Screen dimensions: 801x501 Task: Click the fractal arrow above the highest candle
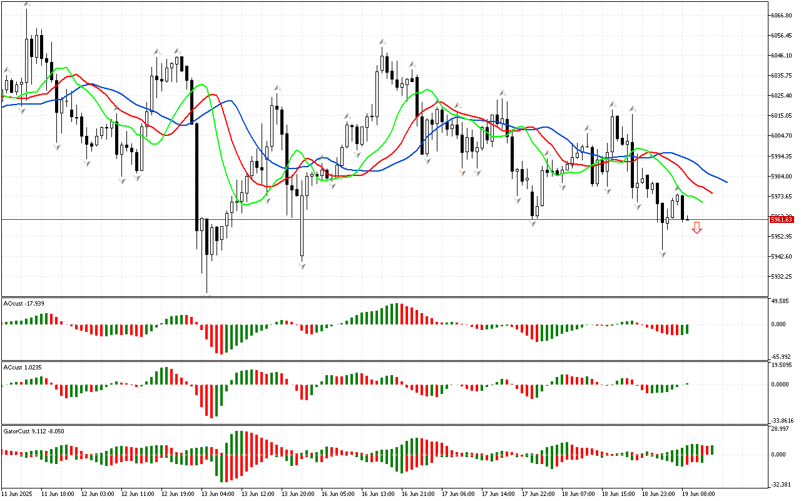[x=26, y=4]
